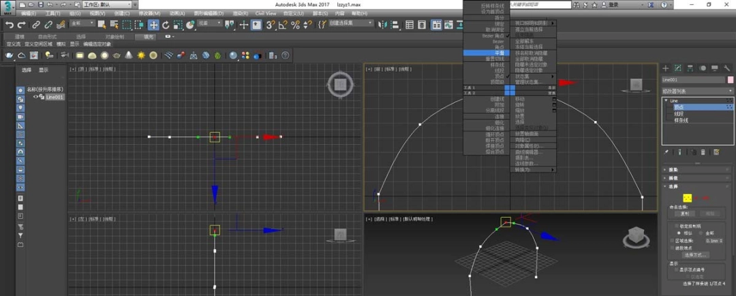
Task: Open the 修改器(M) menu
Action: 150,14
